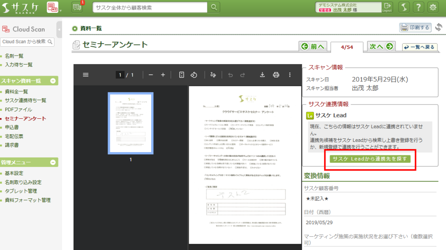446x250 pixels.
Task: Toggle the PDF viewer sidebar menu
Action: (x=86, y=75)
